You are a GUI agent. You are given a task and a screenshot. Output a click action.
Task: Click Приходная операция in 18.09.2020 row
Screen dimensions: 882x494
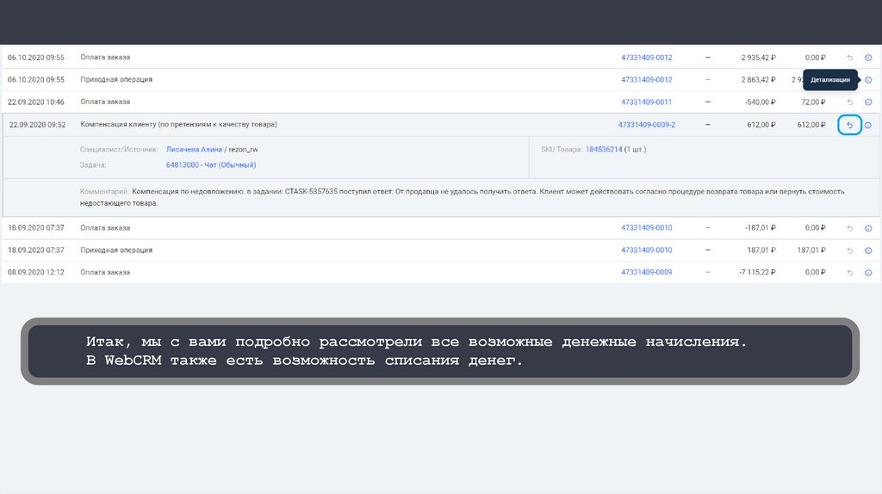[116, 250]
